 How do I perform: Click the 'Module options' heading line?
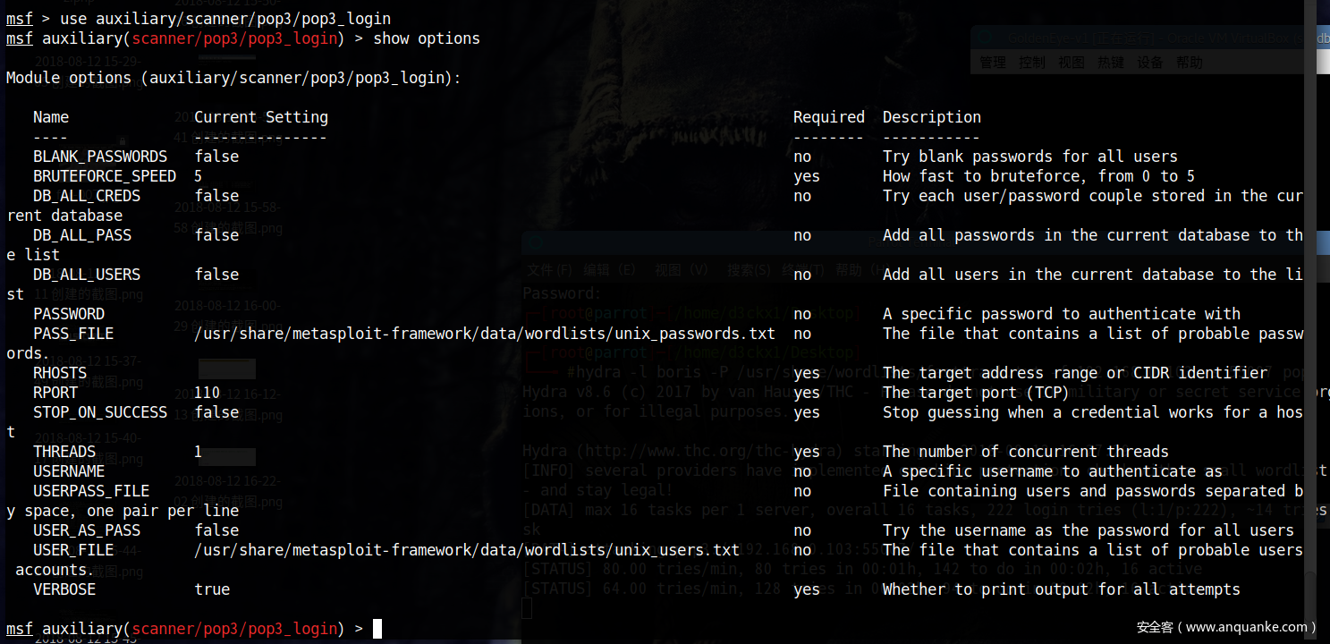coord(234,78)
